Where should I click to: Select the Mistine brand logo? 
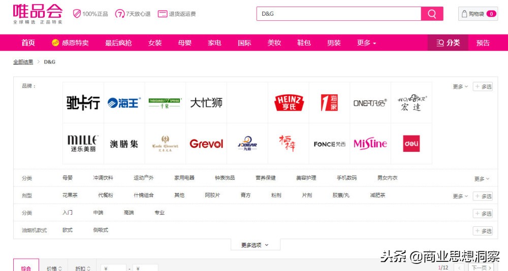tap(370, 144)
